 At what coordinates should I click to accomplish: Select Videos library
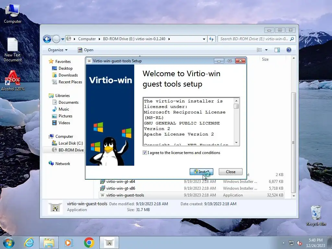coord(64,123)
